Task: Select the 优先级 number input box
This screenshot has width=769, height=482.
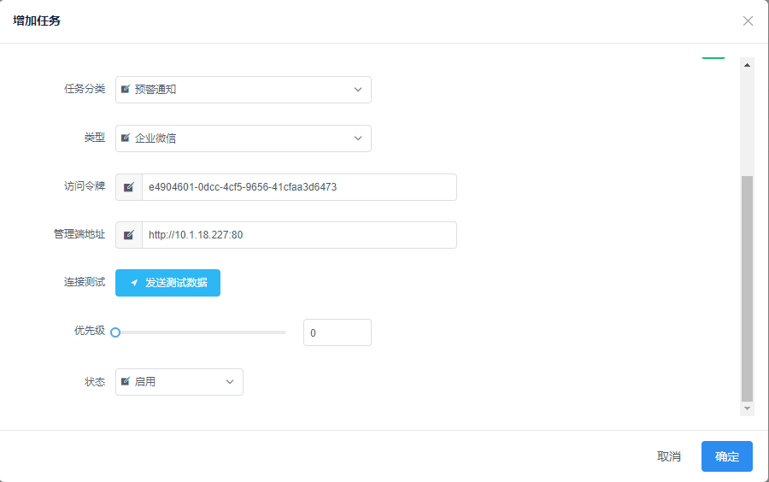Action: [337, 332]
